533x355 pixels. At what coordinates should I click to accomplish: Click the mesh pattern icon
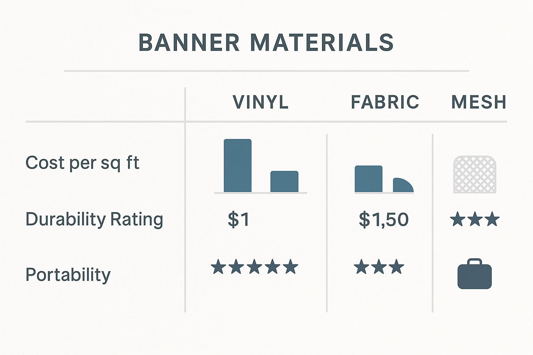(475, 174)
